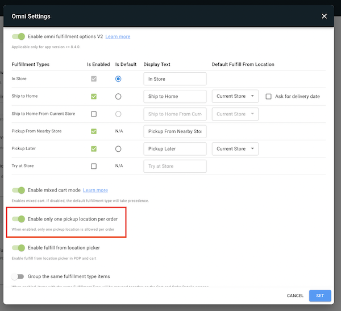This screenshot has width=341, height=311.
Task: Click the CANCEL button
Action: [x=295, y=296]
